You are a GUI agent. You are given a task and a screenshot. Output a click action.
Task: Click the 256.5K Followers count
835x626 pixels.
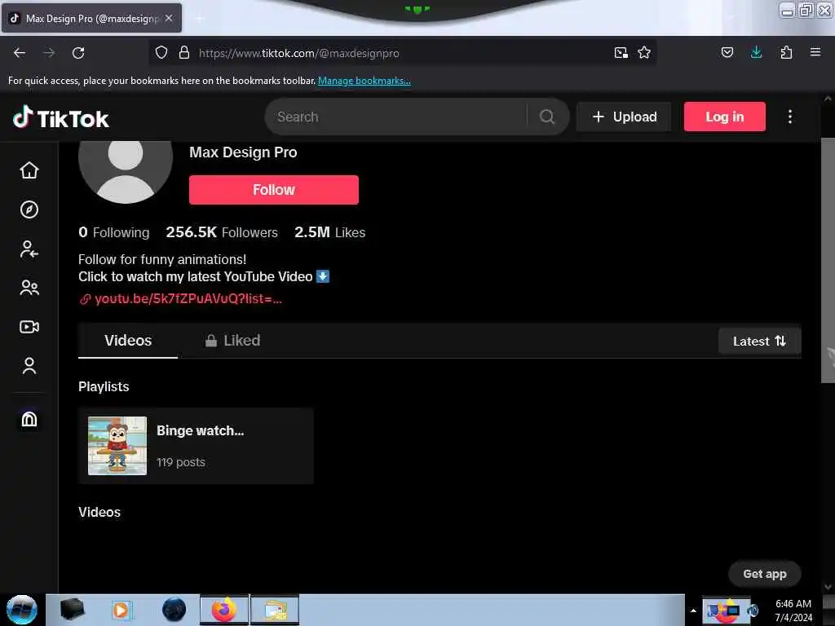(x=222, y=232)
